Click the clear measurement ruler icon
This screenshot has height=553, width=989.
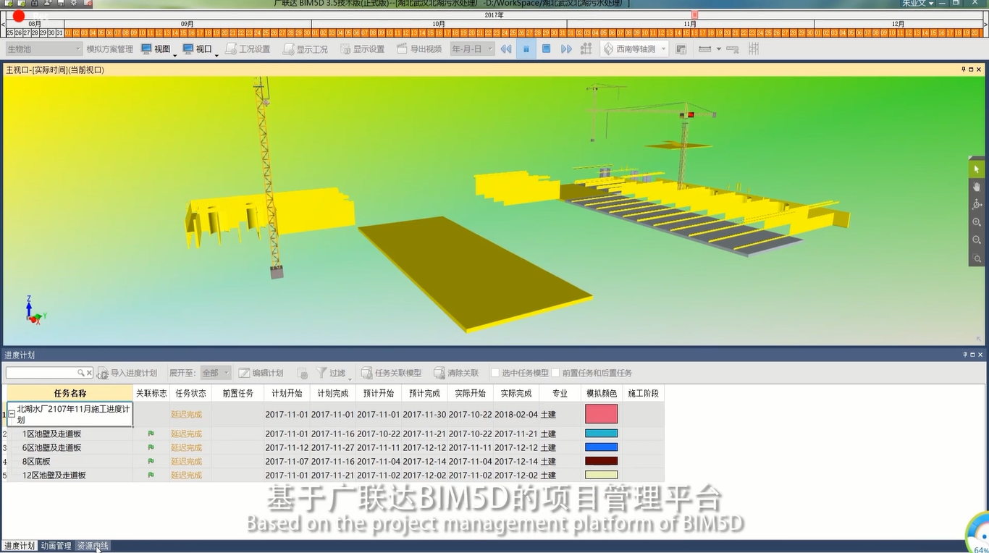(732, 48)
